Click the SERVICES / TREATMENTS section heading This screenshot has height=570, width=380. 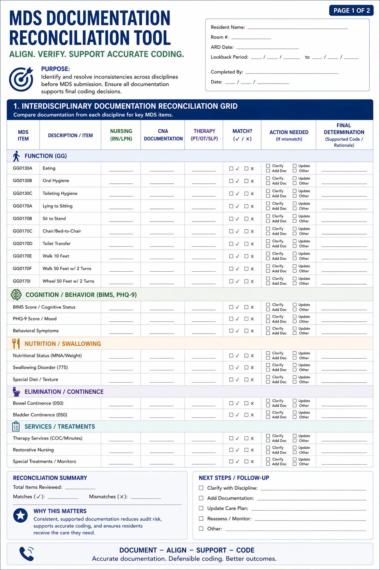click(60, 427)
